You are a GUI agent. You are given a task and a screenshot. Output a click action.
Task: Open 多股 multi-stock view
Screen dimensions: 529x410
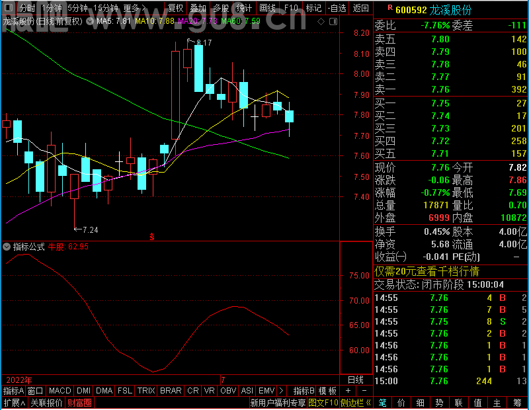click(222, 8)
